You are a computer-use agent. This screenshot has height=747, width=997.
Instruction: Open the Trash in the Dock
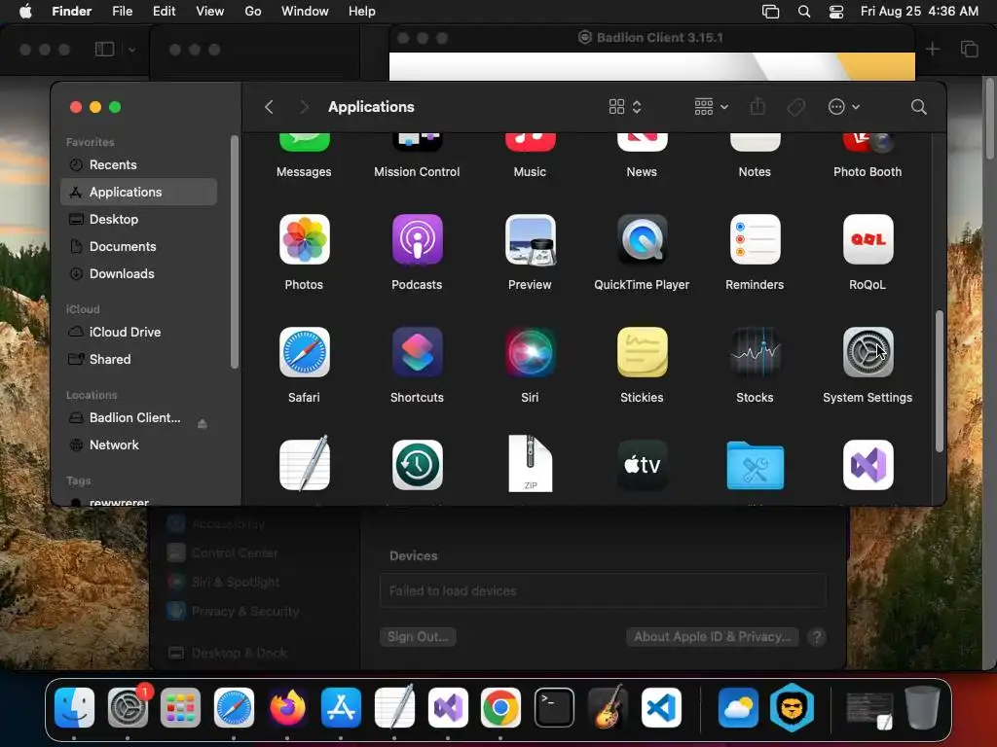(x=922, y=707)
